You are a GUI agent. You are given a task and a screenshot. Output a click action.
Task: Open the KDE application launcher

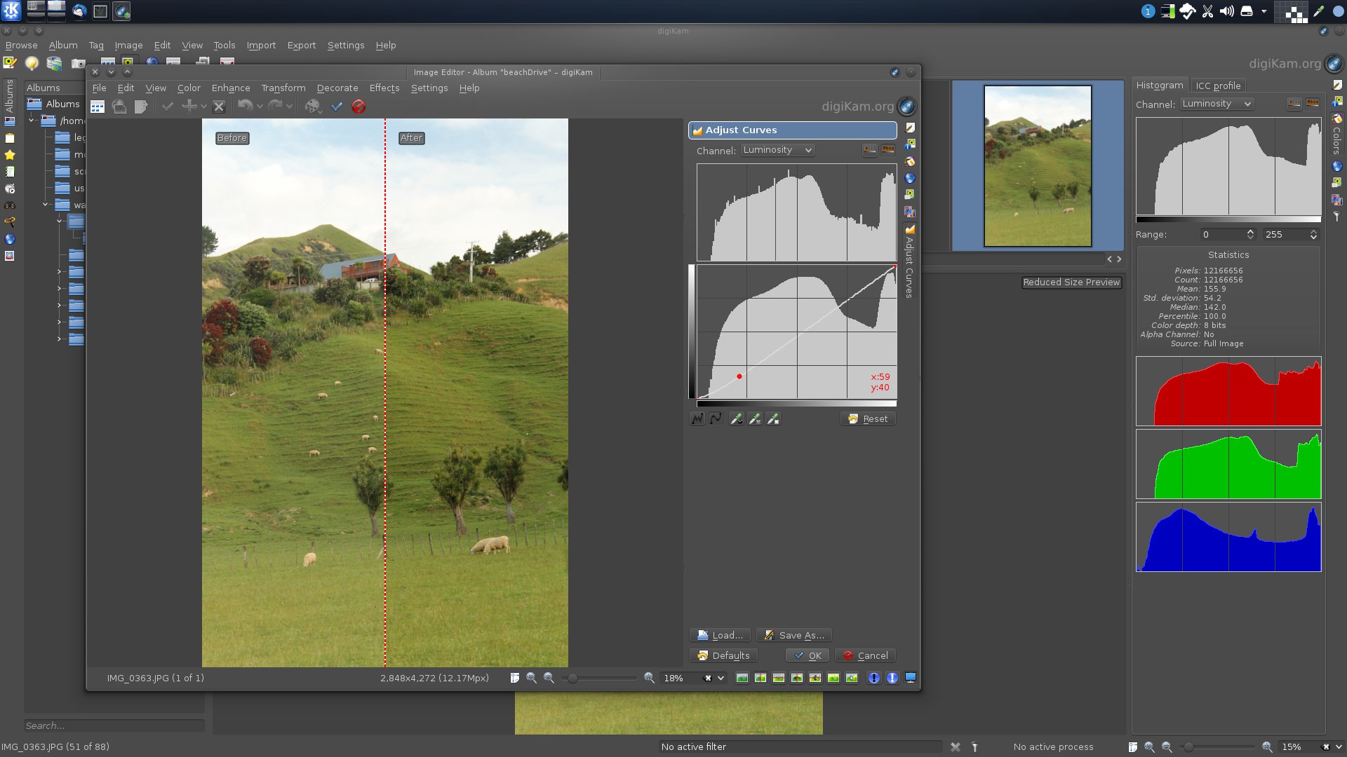pyautogui.click(x=11, y=11)
